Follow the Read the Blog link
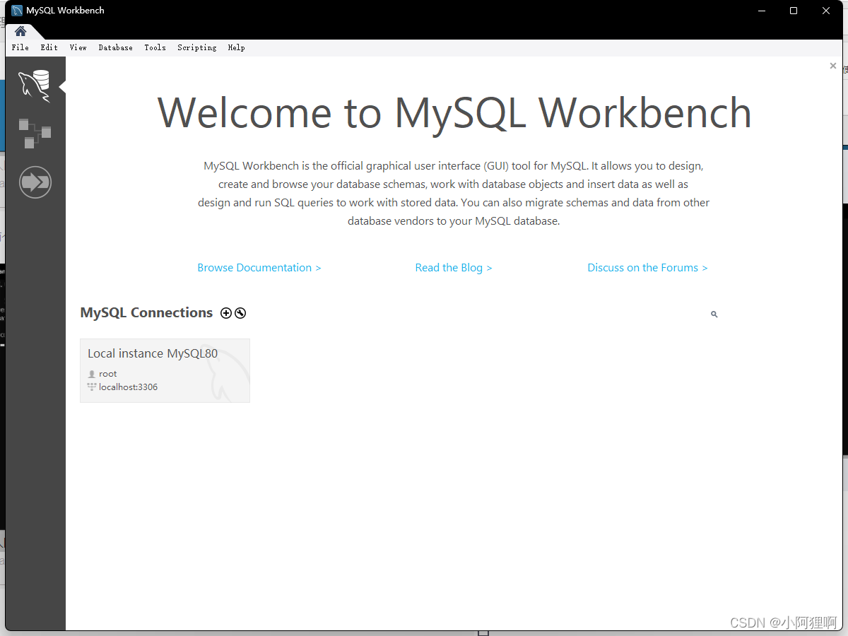The width and height of the screenshot is (848, 636). coord(454,268)
